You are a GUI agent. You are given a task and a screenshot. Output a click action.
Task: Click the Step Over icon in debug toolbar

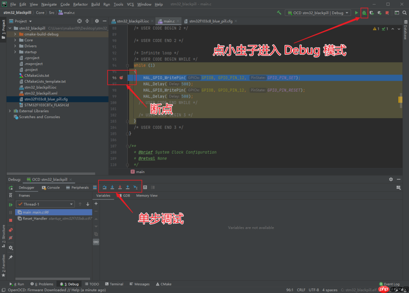(105, 187)
